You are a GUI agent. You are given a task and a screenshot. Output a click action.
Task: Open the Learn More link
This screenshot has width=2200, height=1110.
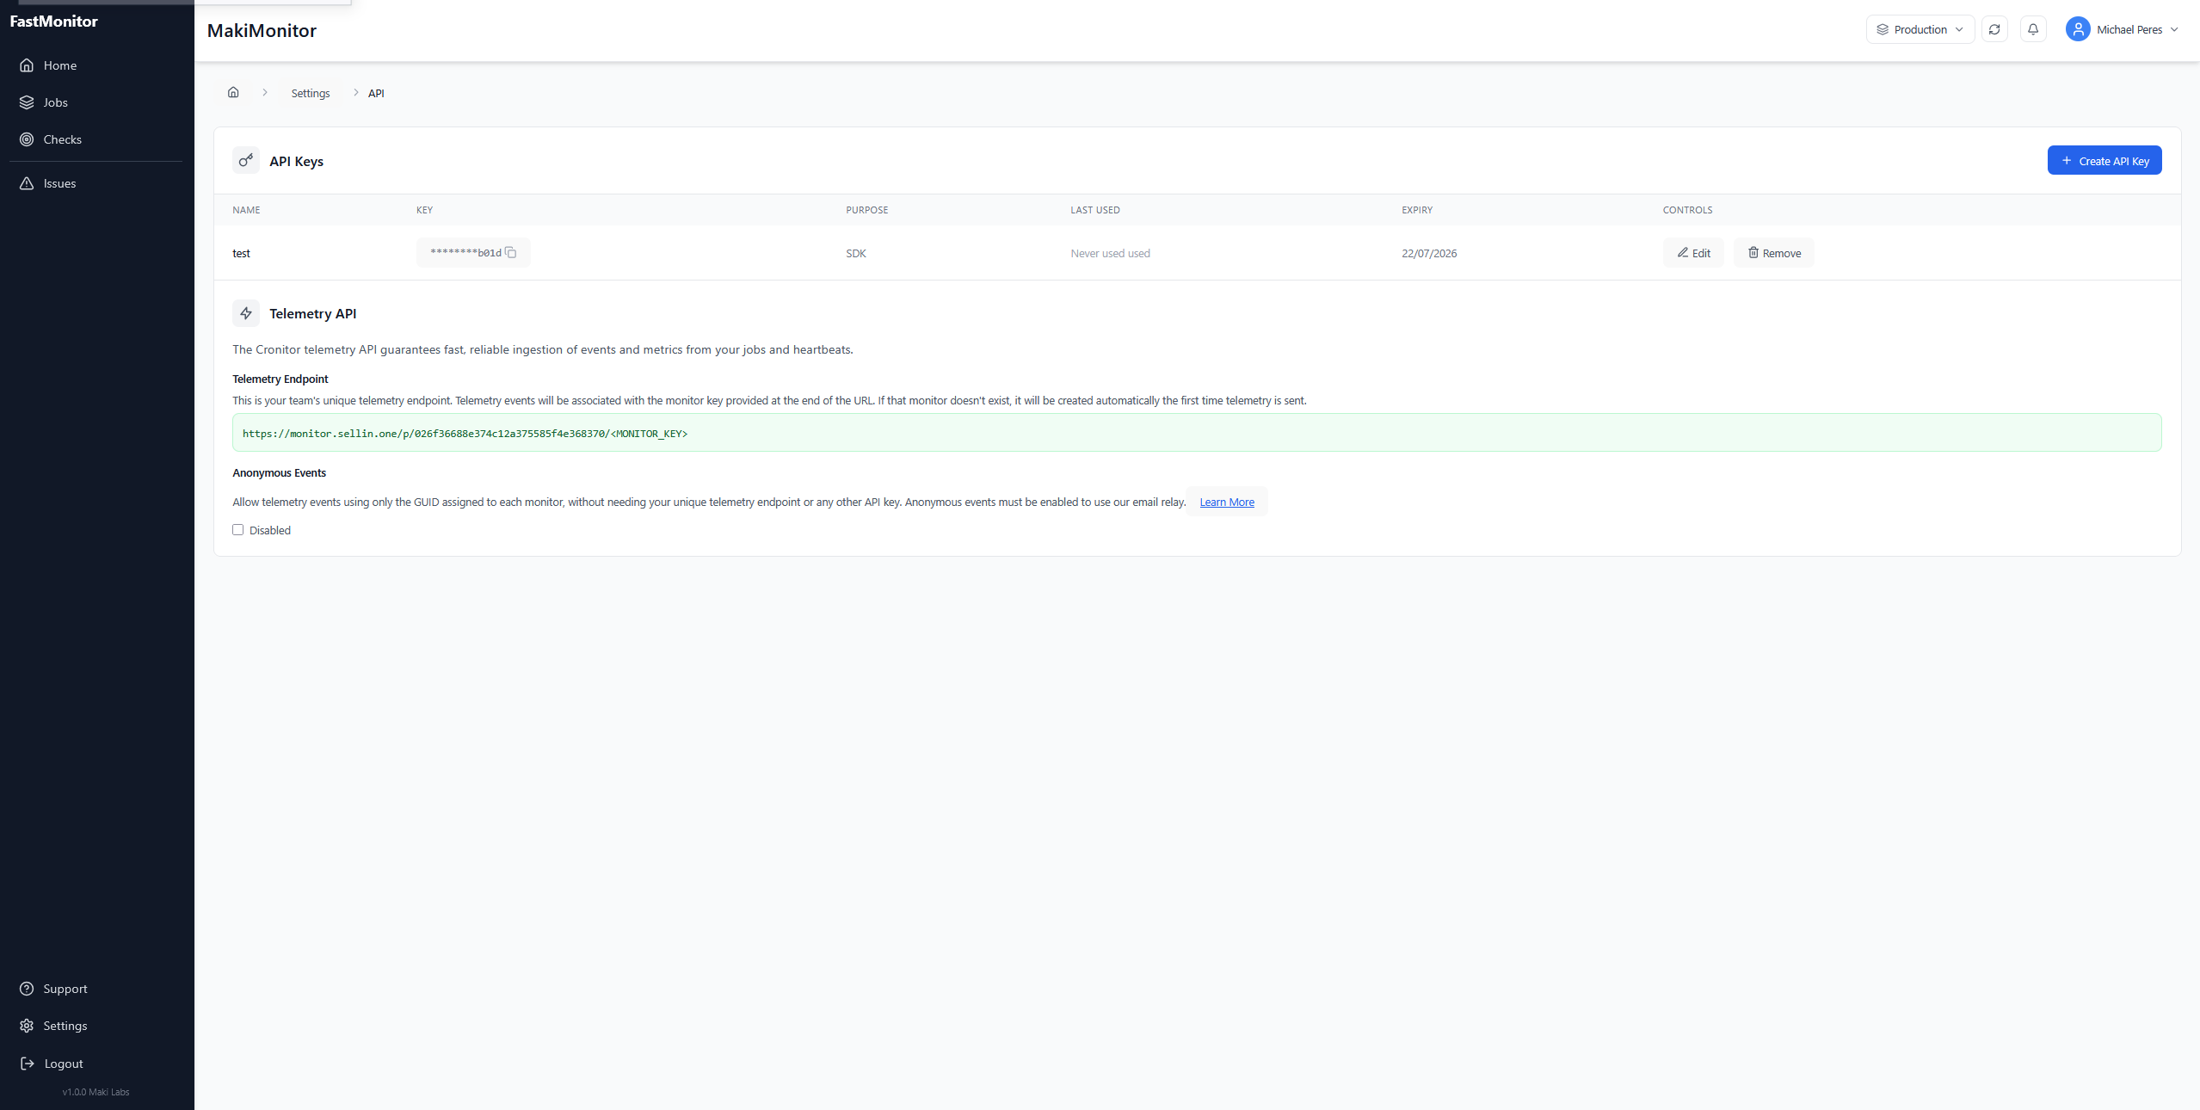1225,502
